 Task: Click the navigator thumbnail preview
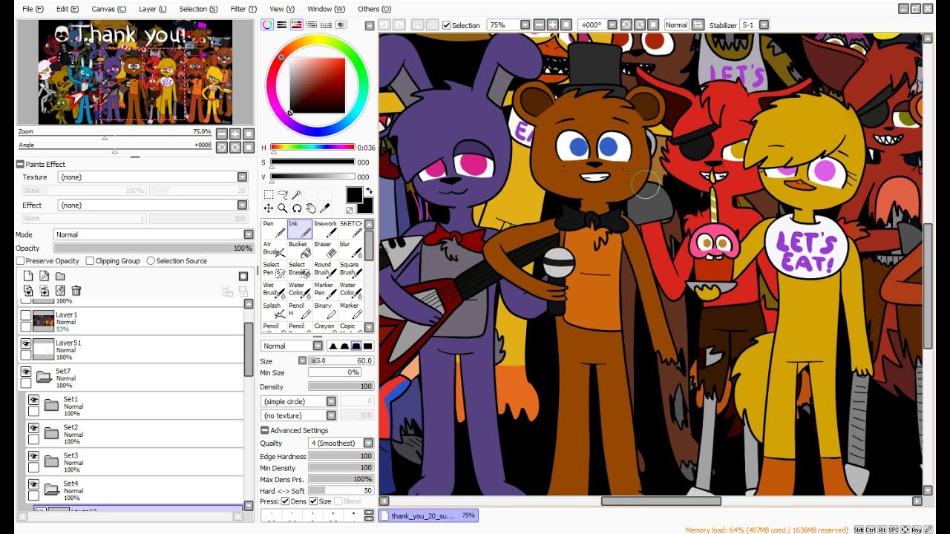(135, 72)
